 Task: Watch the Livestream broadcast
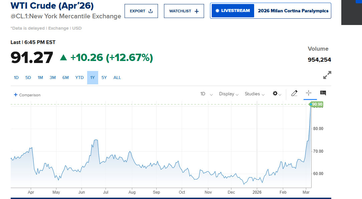click(x=233, y=11)
